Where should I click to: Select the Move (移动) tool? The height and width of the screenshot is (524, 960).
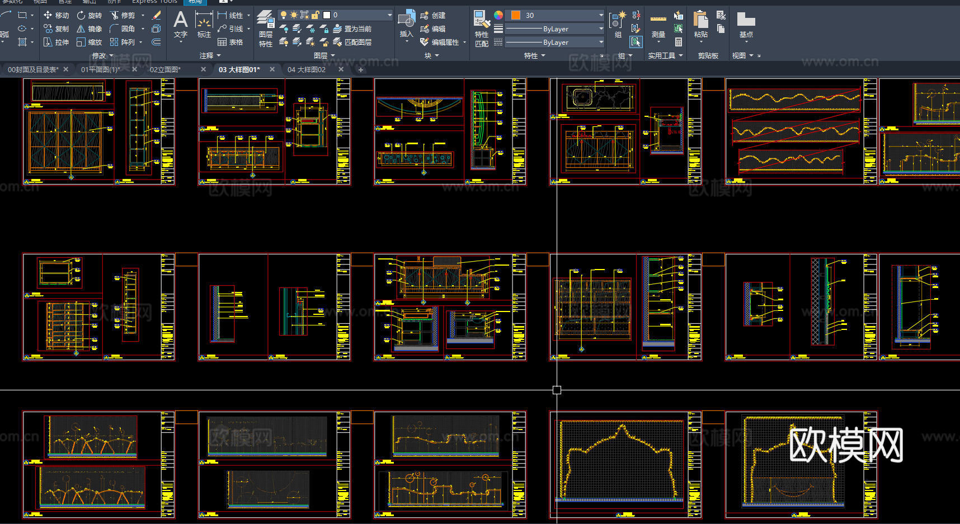[56, 15]
